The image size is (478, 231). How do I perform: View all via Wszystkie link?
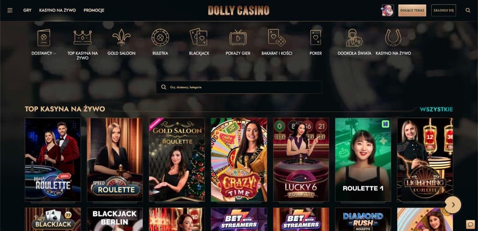436,109
